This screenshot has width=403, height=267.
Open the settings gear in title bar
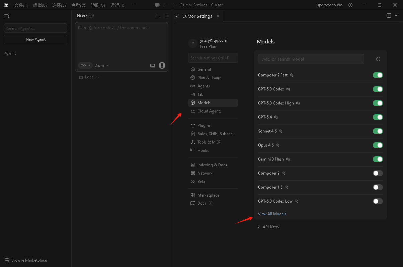click(350, 5)
